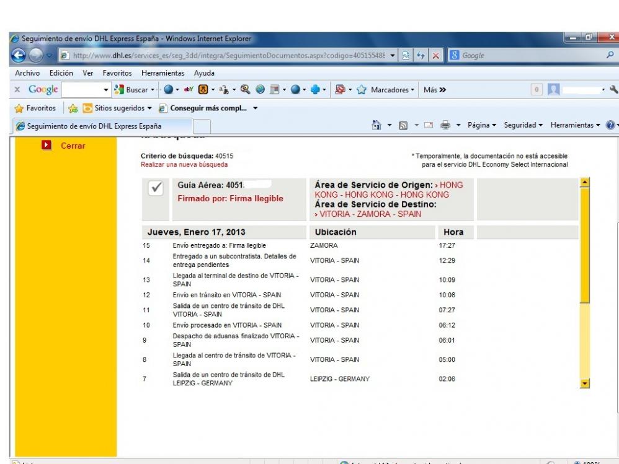The width and height of the screenshot is (619, 464).
Task: Open the Ayuda menu
Action: 204,73
